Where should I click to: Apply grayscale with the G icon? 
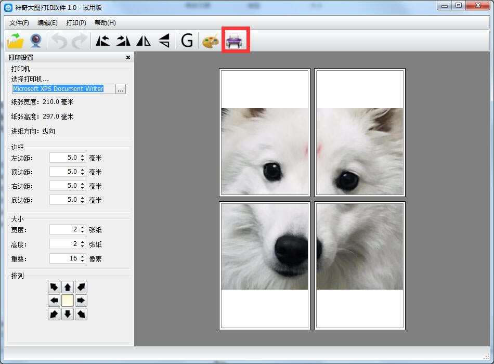(x=187, y=41)
